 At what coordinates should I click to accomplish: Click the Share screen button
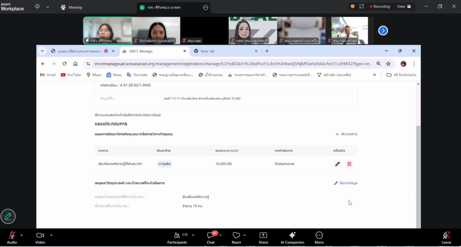coord(263,238)
